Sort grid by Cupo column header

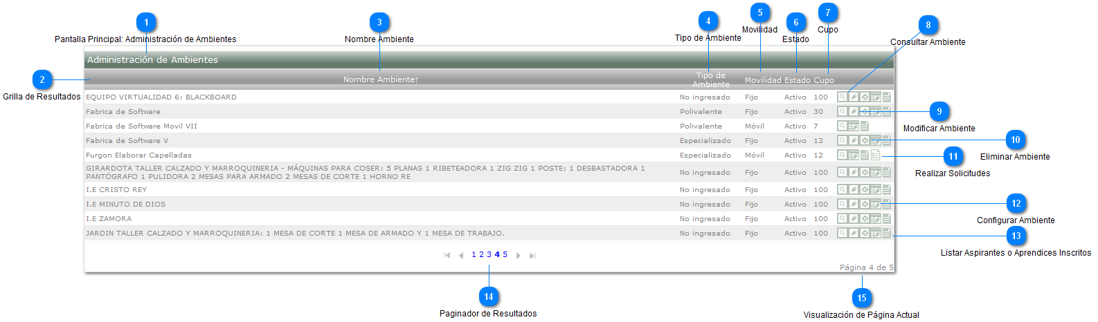tap(824, 80)
